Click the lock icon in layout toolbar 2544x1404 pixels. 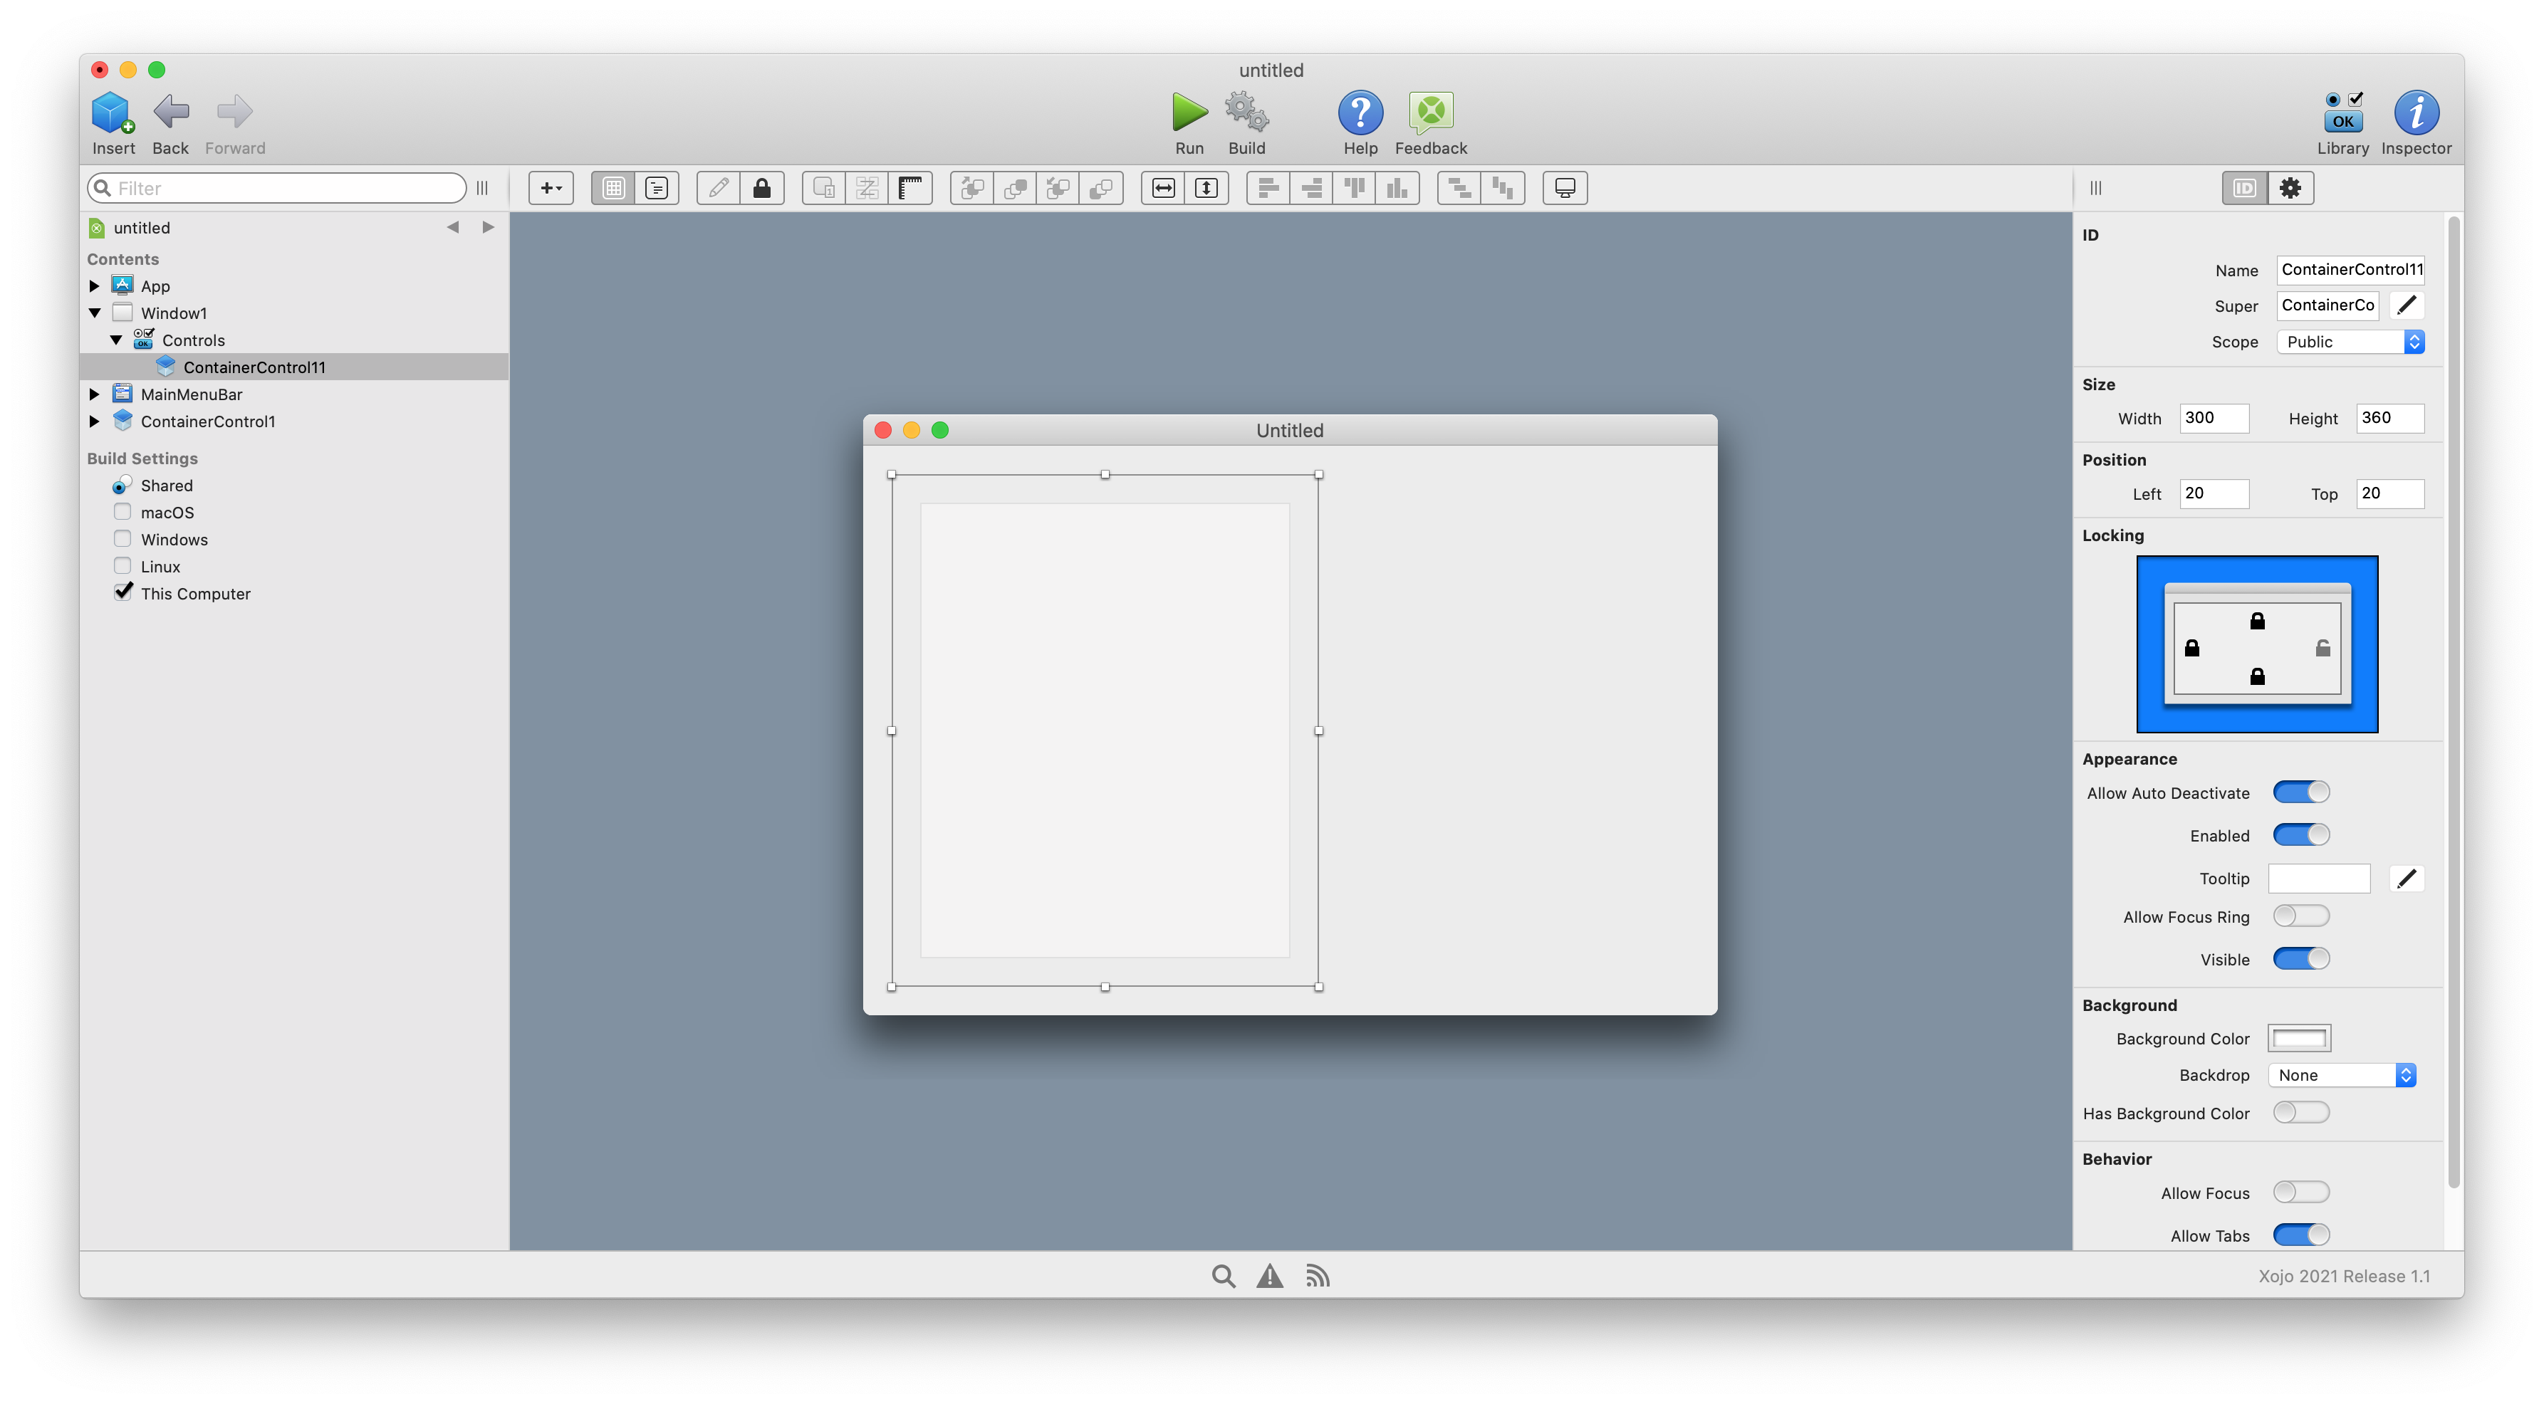point(761,187)
